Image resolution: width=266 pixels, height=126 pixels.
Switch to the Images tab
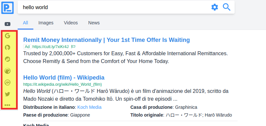[x=46, y=23]
